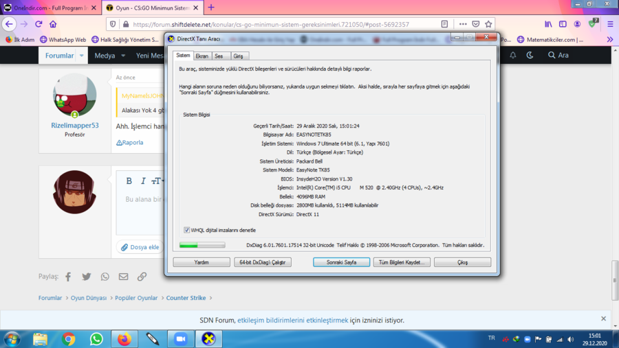Share via email envelope icon
The width and height of the screenshot is (619, 348).
click(x=123, y=277)
